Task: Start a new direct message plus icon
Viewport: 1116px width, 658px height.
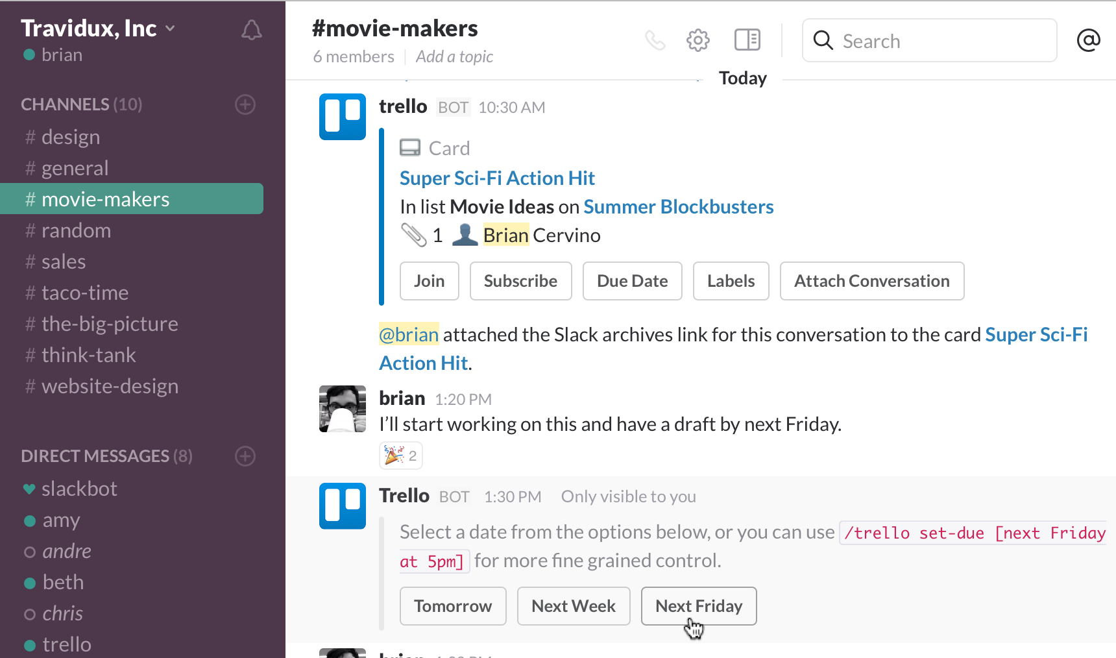Action: tap(245, 456)
